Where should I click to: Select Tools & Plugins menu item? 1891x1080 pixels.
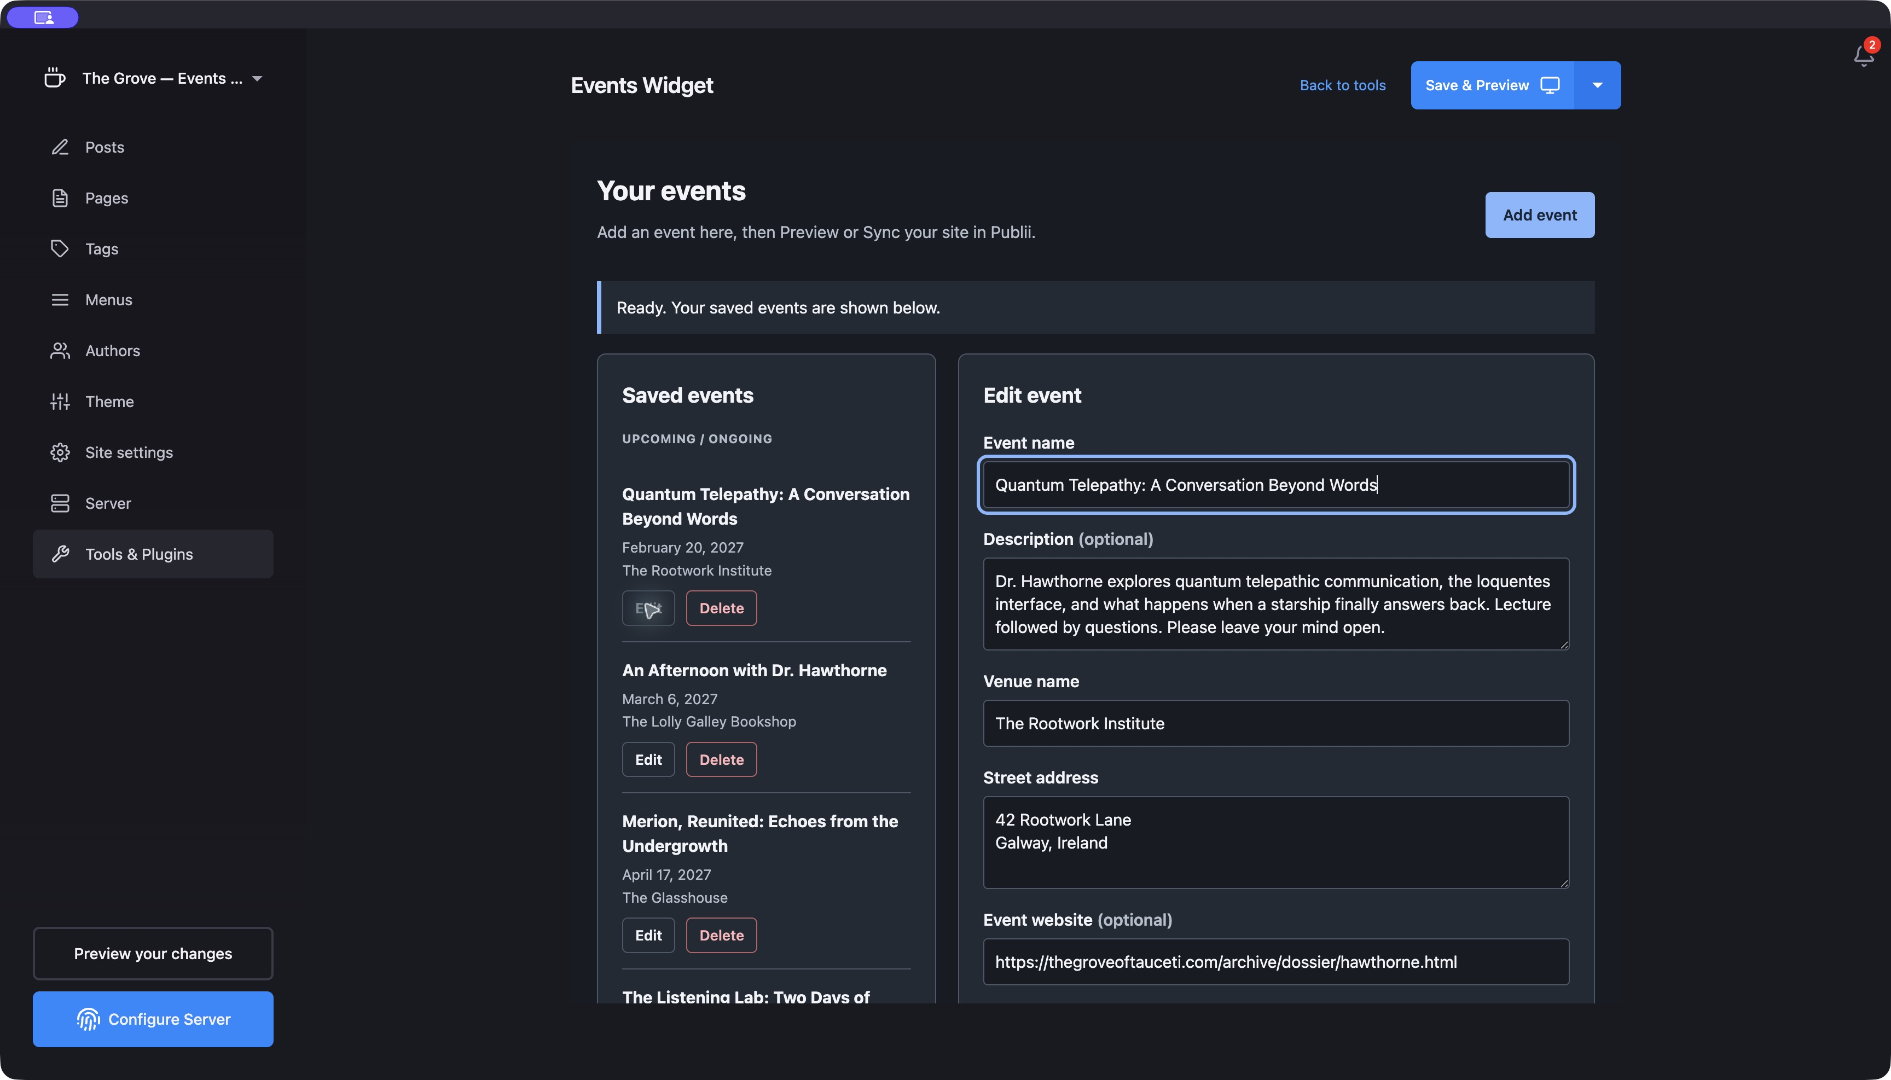(153, 554)
